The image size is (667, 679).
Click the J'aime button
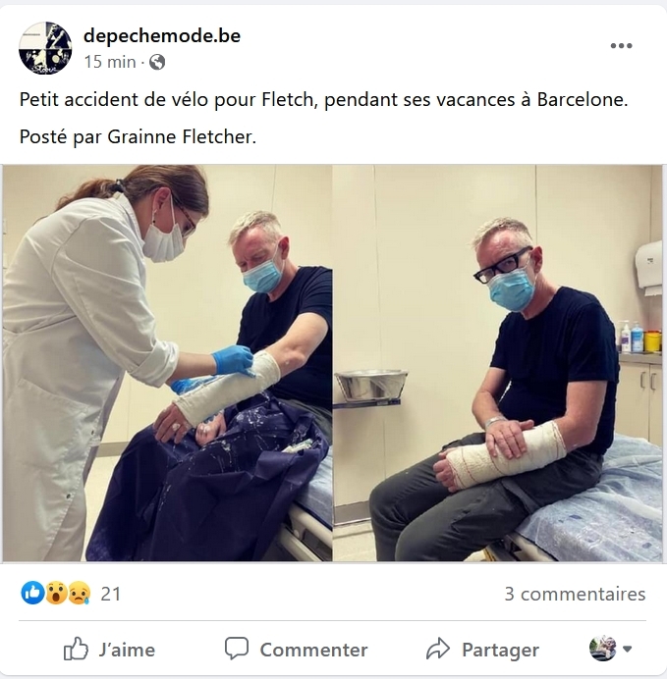[x=109, y=650]
